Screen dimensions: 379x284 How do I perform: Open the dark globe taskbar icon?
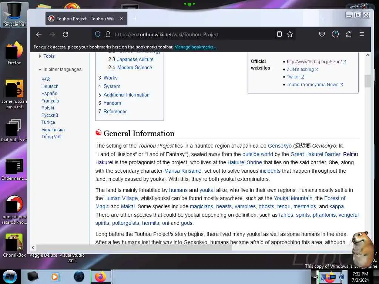(79, 277)
